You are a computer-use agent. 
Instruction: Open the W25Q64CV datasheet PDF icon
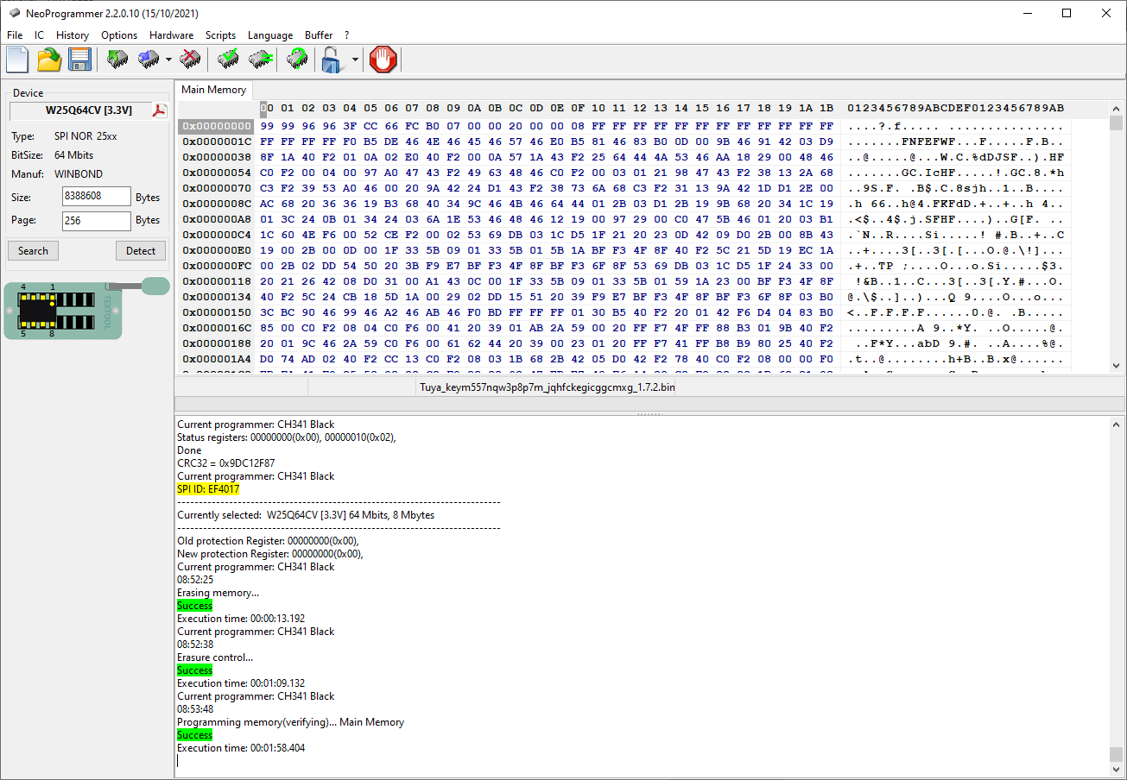[x=159, y=110]
